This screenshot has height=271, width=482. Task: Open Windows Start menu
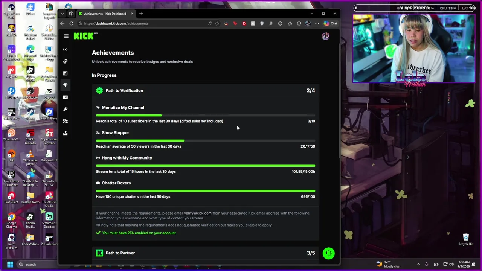[x=10, y=264]
